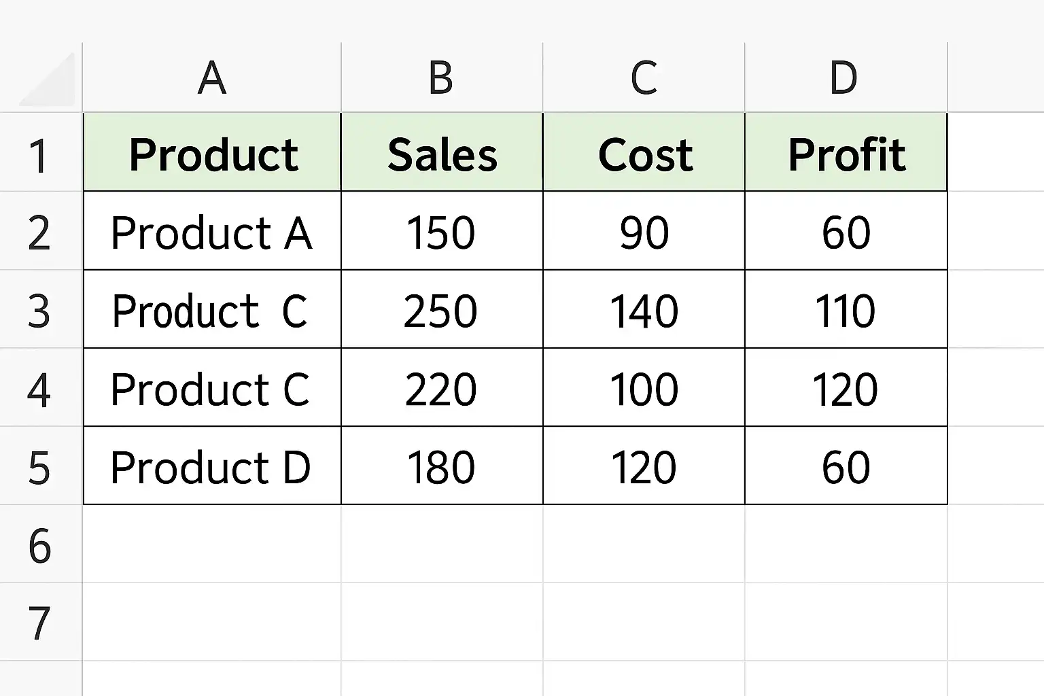Select row 6 header
The height and width of the screenshot is (696, 1044).
(41, 544)
